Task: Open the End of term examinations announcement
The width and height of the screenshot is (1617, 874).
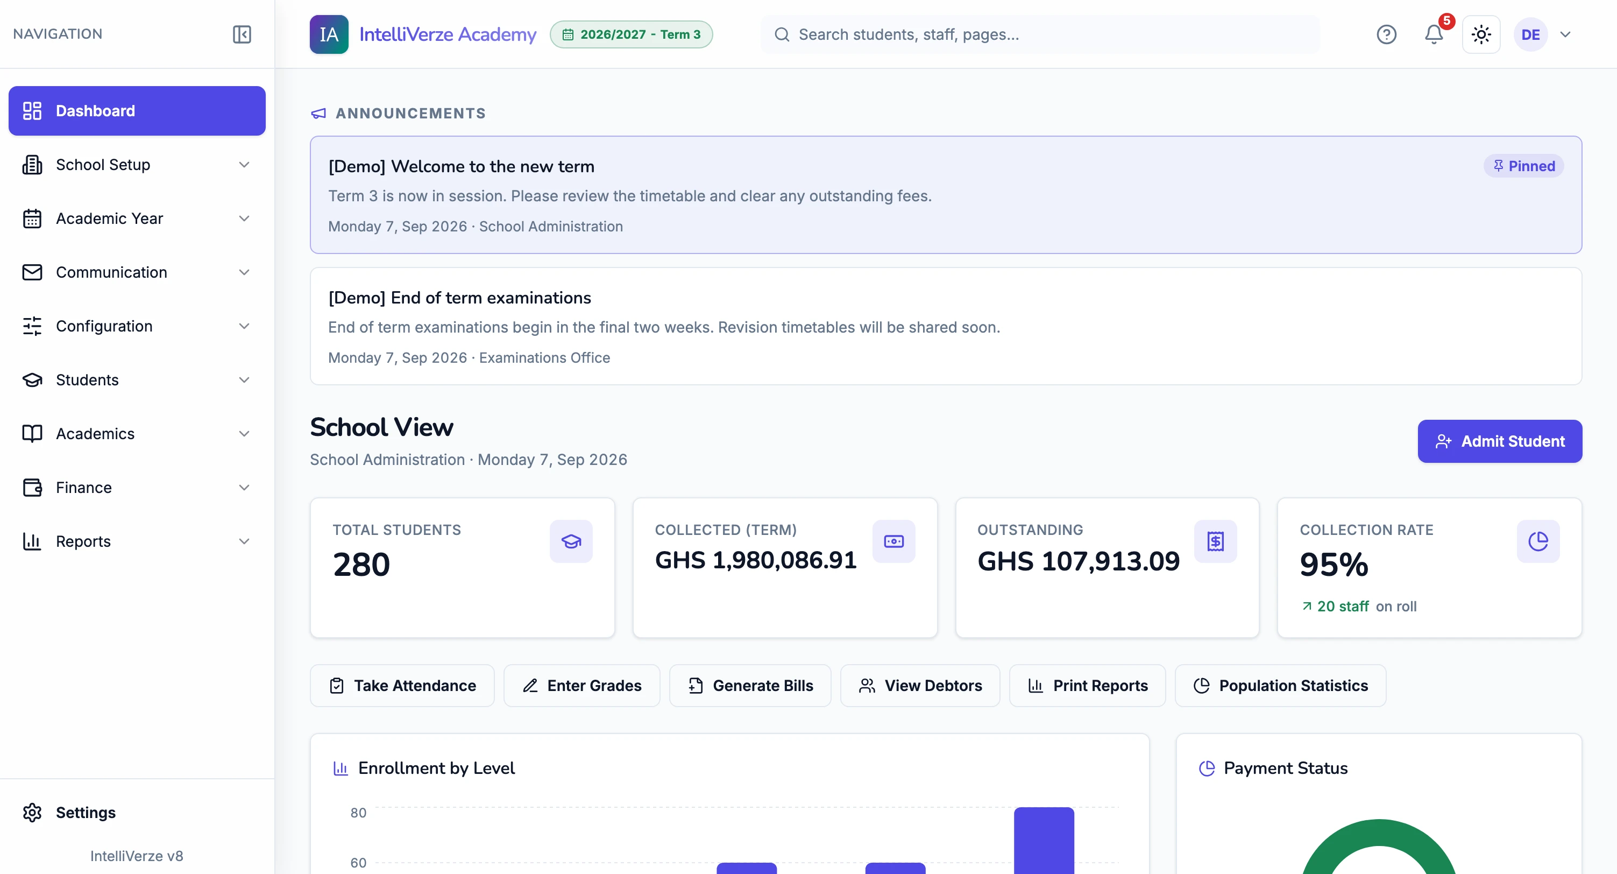Action: 945,326
